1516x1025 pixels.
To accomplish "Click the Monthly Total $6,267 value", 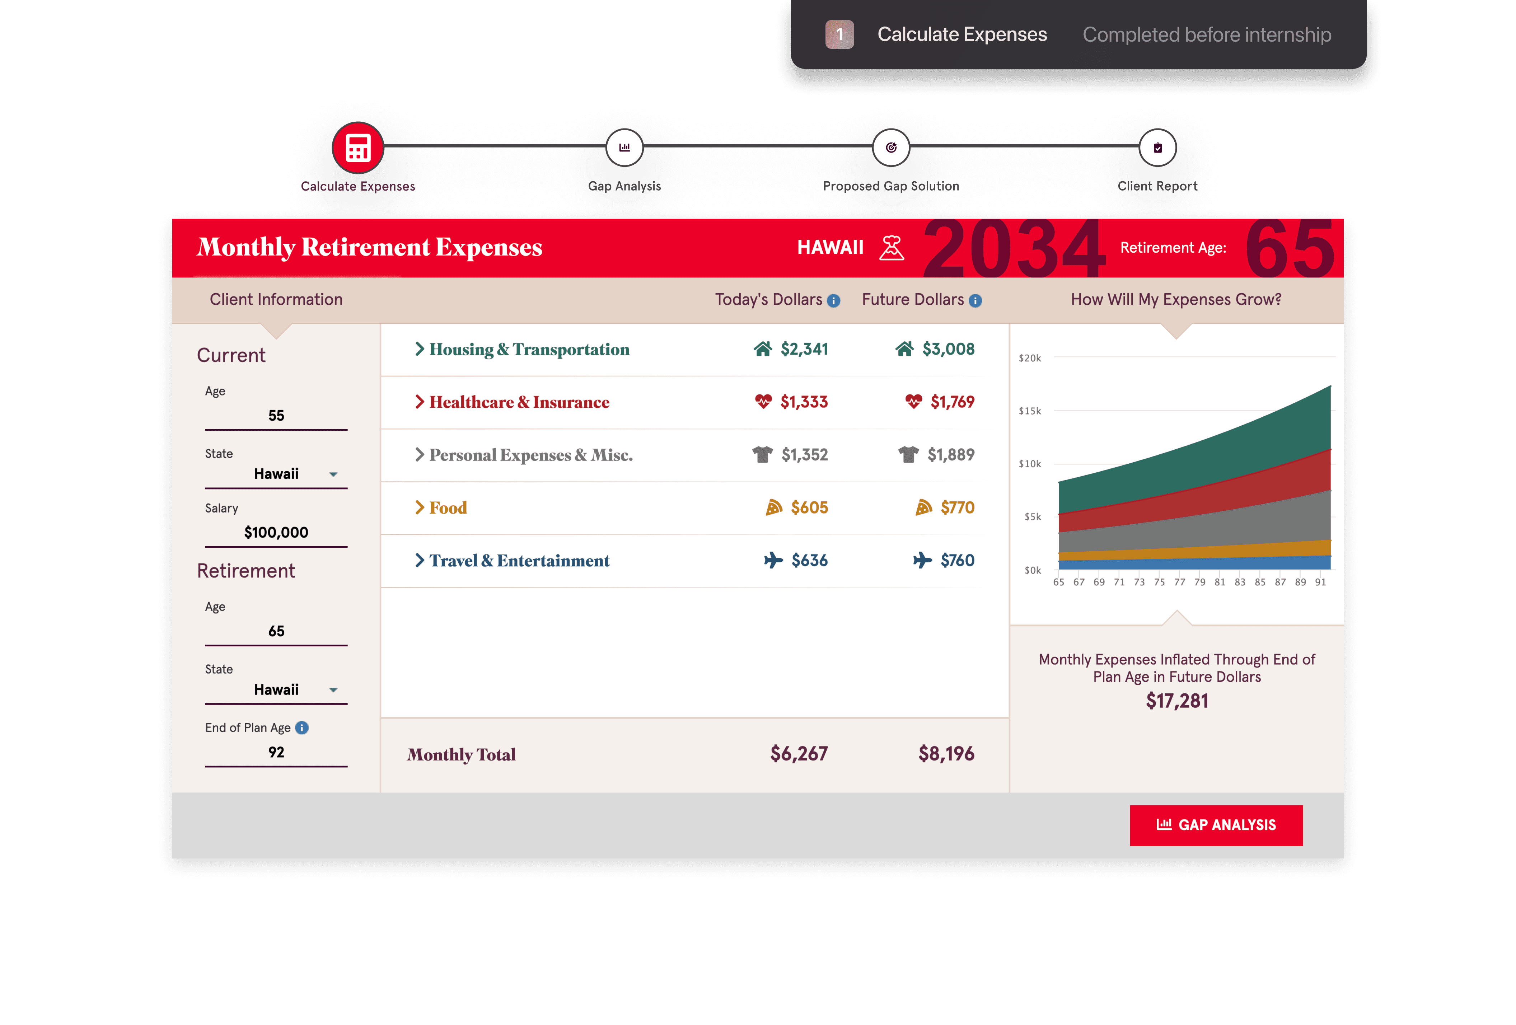I will point(799,754).
